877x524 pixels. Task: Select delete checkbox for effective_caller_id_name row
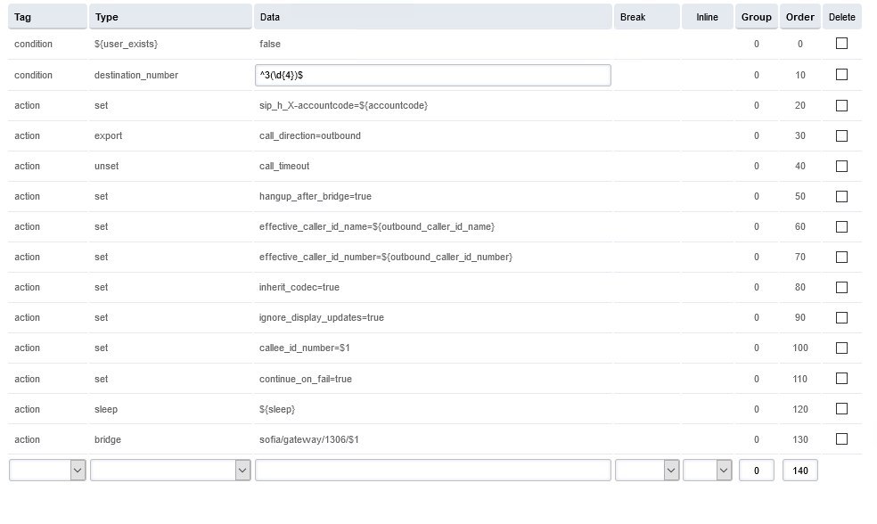[841, 226]
